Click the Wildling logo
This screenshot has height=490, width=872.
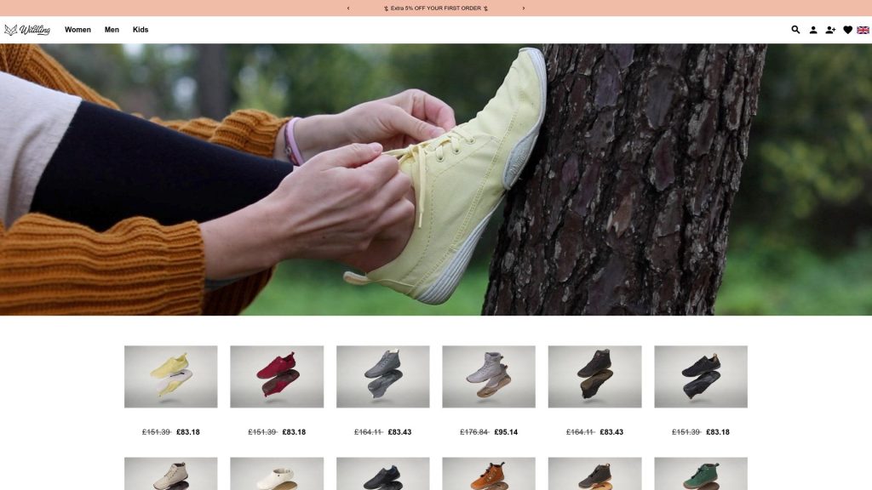pyautogui.click(x=27, y=30)
